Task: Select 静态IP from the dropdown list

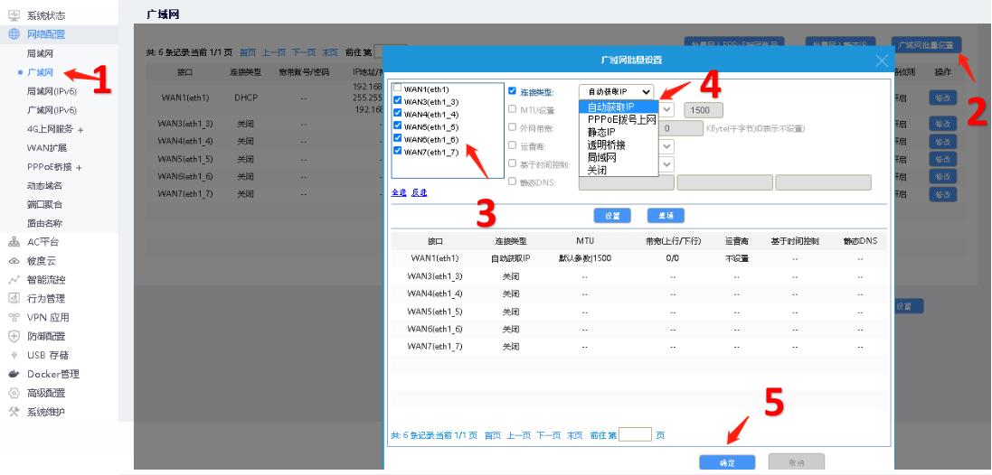Action: pos(619,132)
